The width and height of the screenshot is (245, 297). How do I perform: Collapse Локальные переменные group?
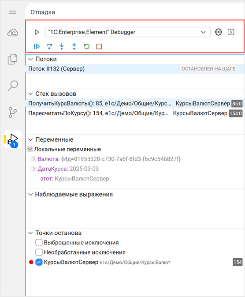(30, 149)
